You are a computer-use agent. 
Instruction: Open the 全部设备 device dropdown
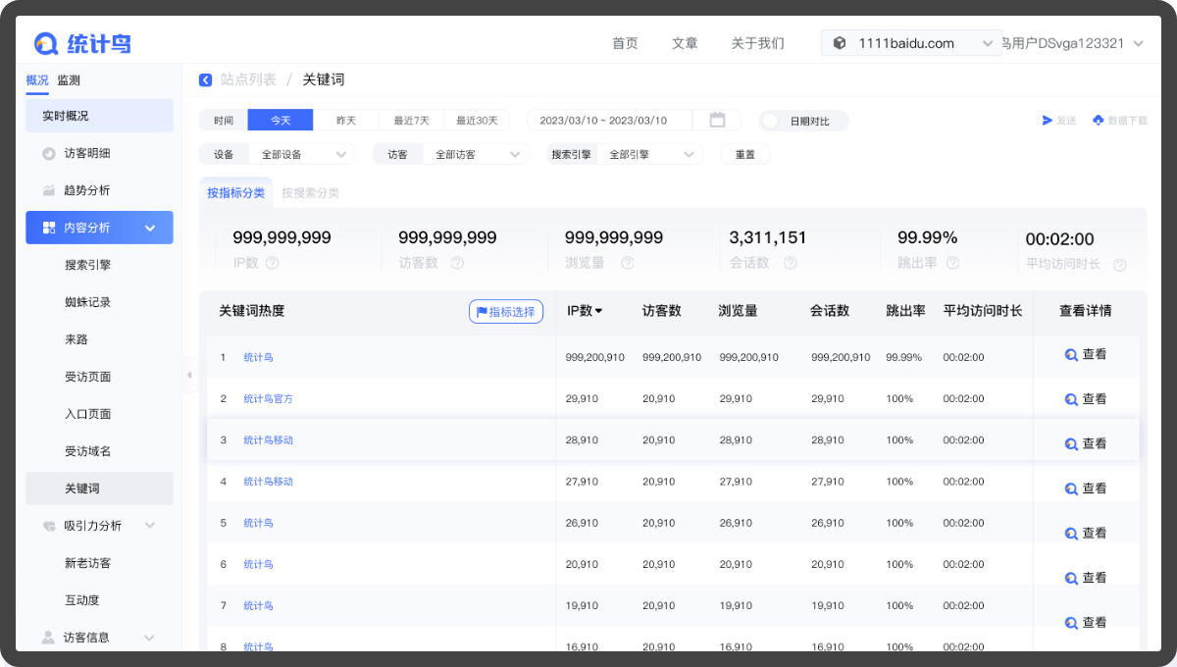pyautogui.click(x=301, y=154)
